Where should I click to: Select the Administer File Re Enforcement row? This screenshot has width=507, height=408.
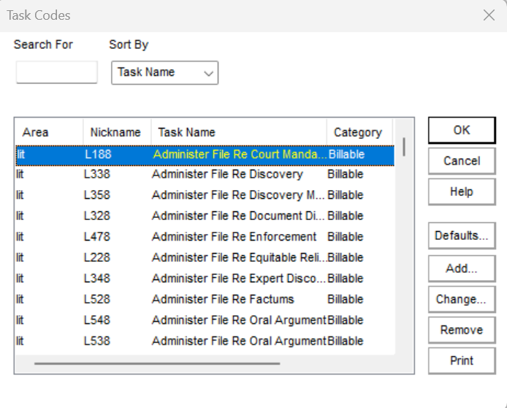[234, 237]
